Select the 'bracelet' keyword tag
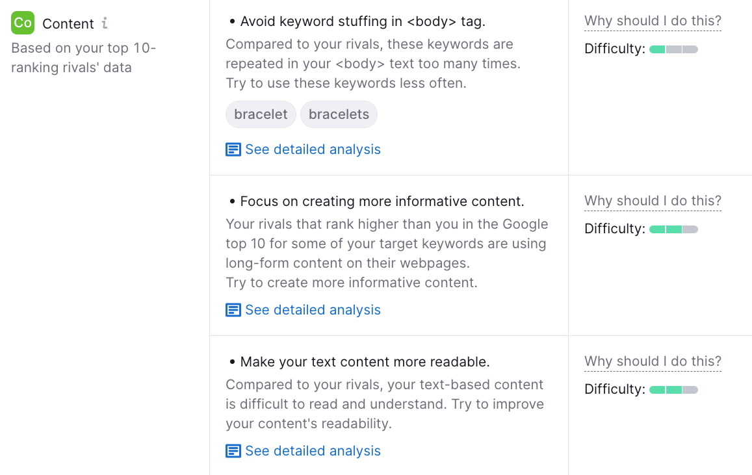This screenshot has height=475, width=752. [x=261, y=114]
